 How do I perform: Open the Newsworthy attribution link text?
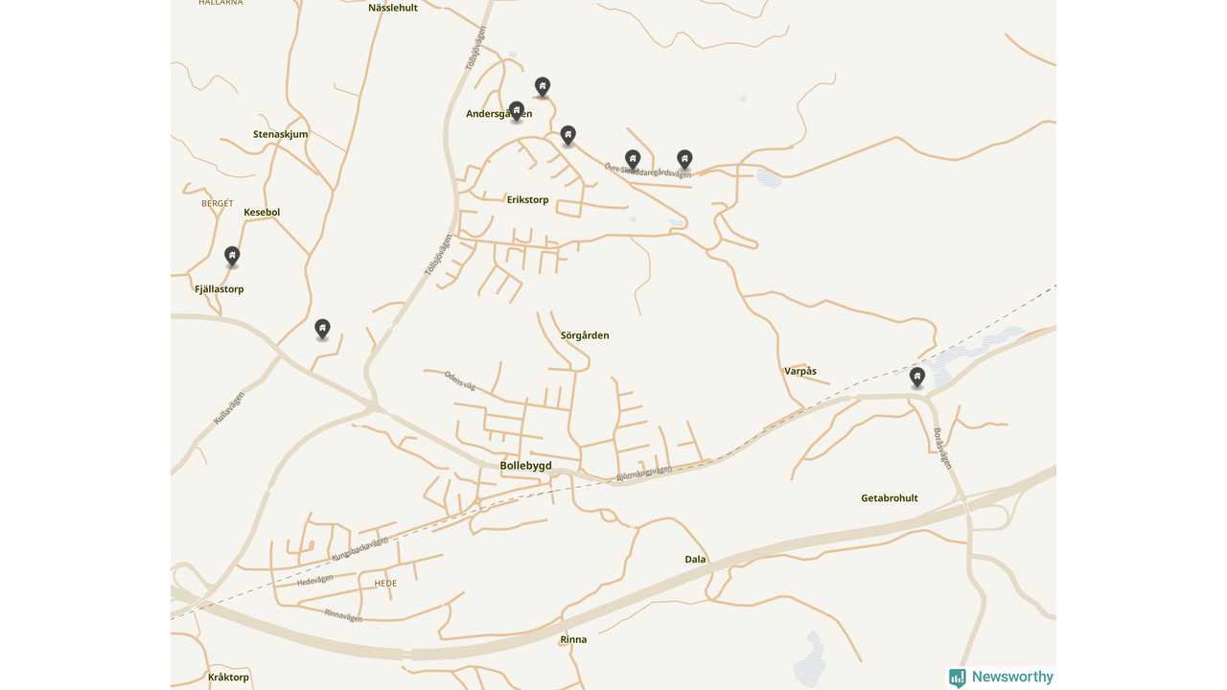click(1012, 677)
